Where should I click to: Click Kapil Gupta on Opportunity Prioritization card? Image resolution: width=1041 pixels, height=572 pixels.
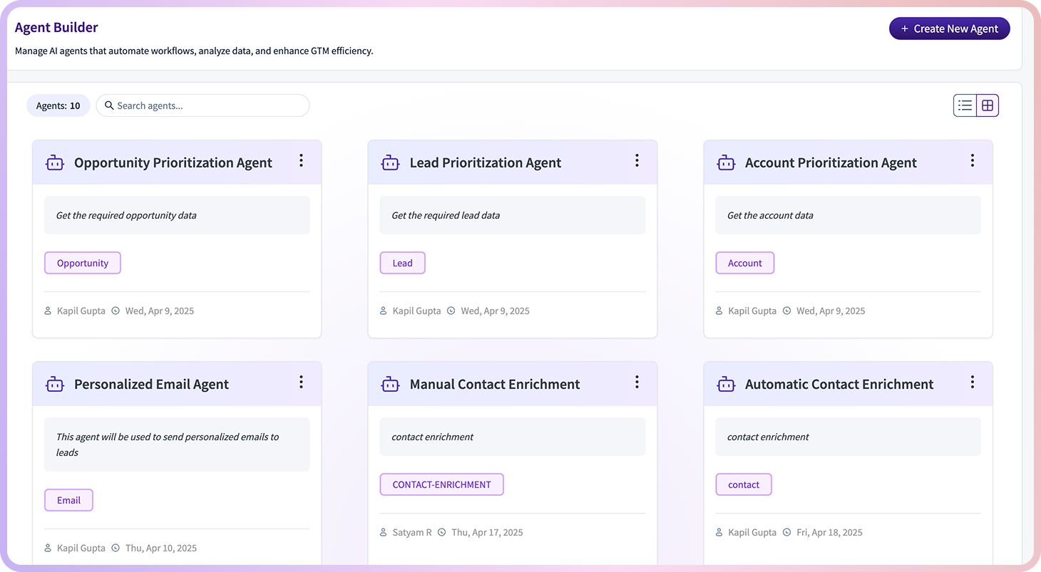[x=81, y=311]
